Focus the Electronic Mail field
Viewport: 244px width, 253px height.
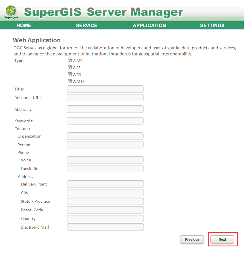coord(105,227)
